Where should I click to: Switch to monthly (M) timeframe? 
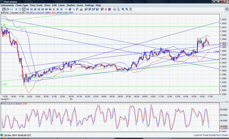pos(61,10)
